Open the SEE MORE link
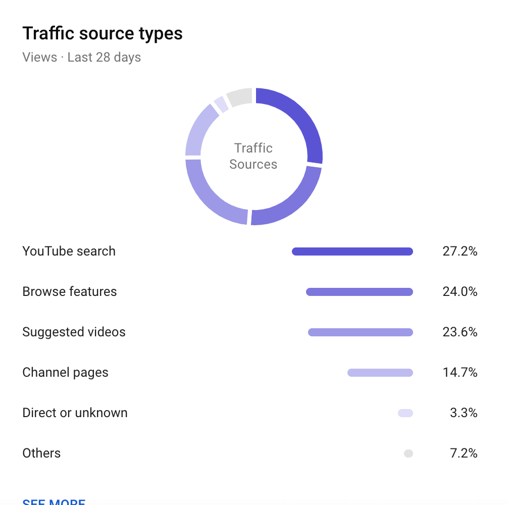 tap(54, 501)
